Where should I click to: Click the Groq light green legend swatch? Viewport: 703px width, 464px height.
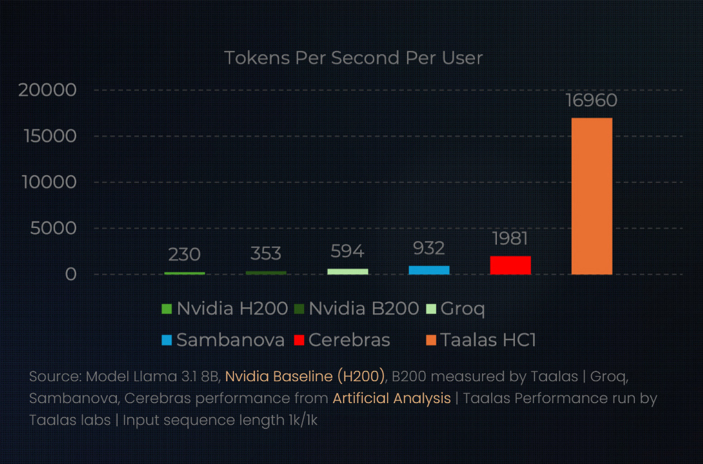pos(430,308)
